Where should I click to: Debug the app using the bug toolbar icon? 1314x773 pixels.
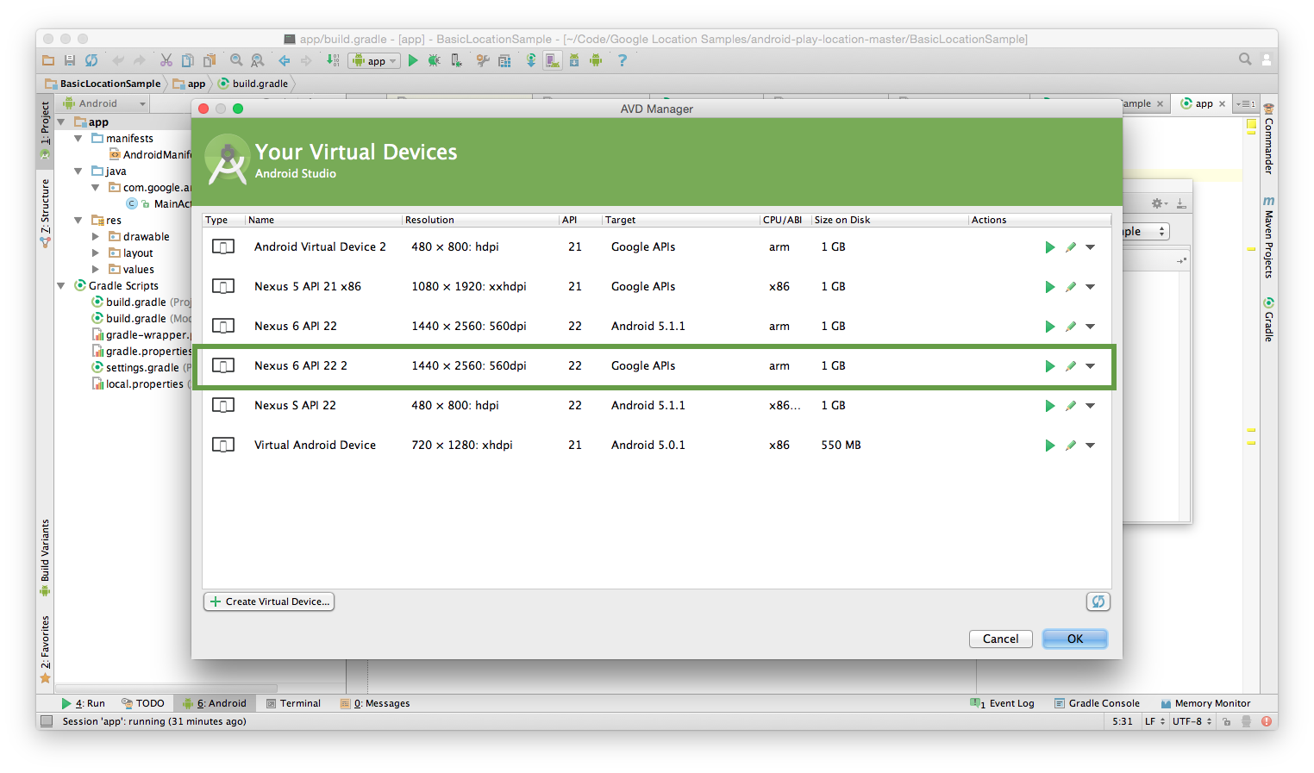tap(434, 60)
